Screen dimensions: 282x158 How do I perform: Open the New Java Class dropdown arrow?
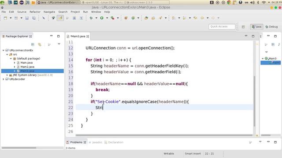coord(138,18)
